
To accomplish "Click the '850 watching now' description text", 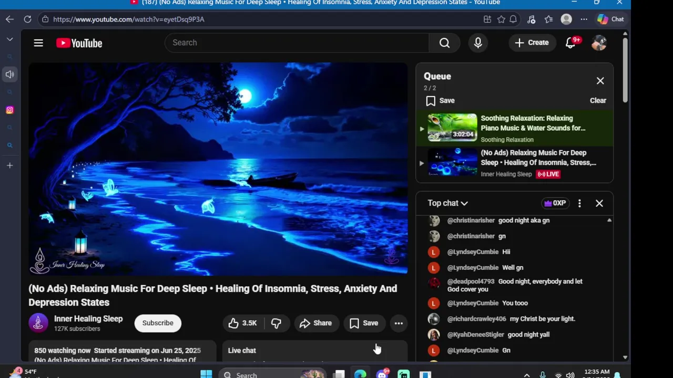I will coord(63,350).
